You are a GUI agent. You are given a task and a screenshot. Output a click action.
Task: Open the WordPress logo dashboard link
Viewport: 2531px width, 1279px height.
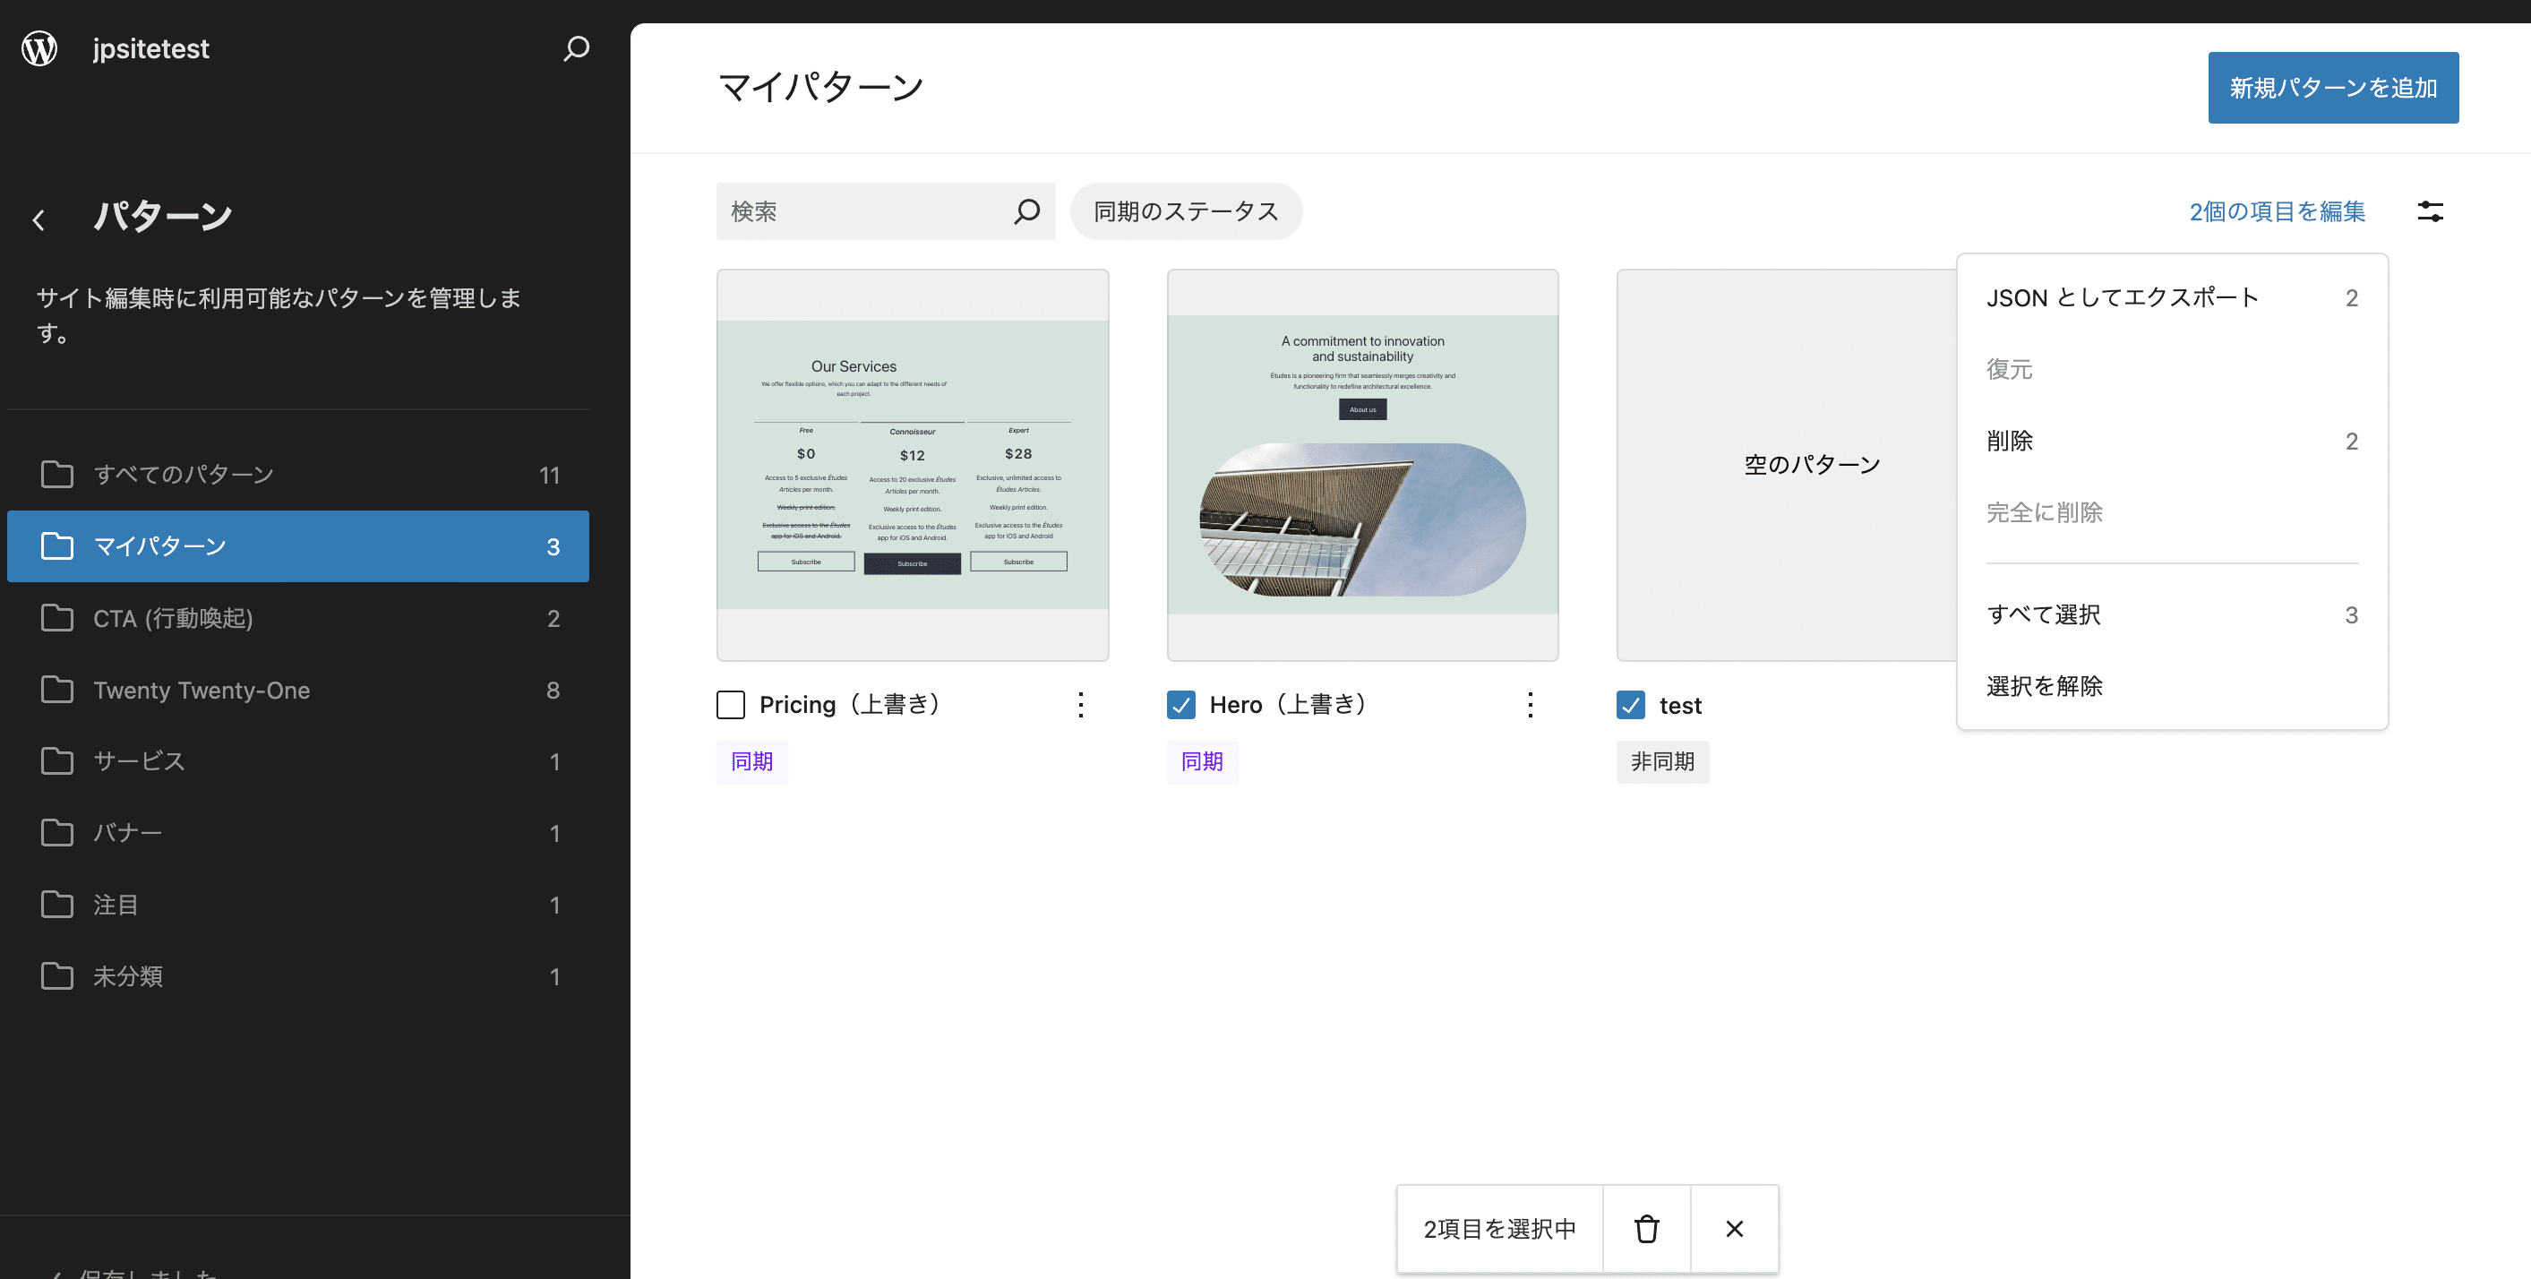pos(39,48)
